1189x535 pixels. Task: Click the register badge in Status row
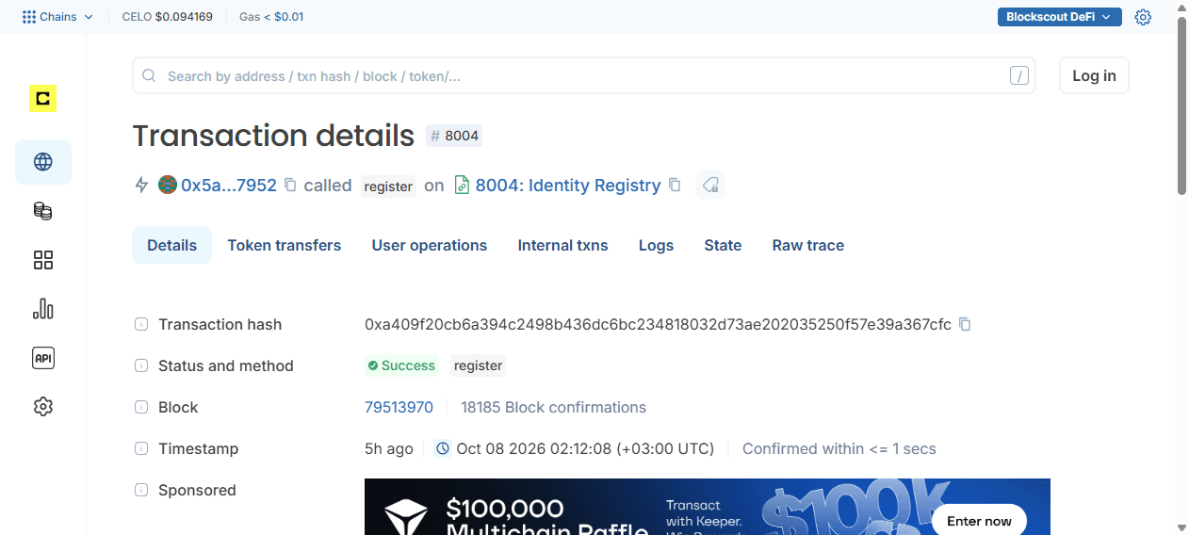pyautogui.click(x=479, y=365)
